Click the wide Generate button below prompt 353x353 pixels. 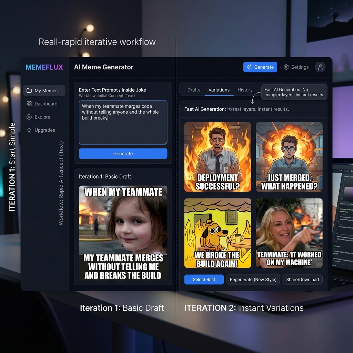pos(123,153)
